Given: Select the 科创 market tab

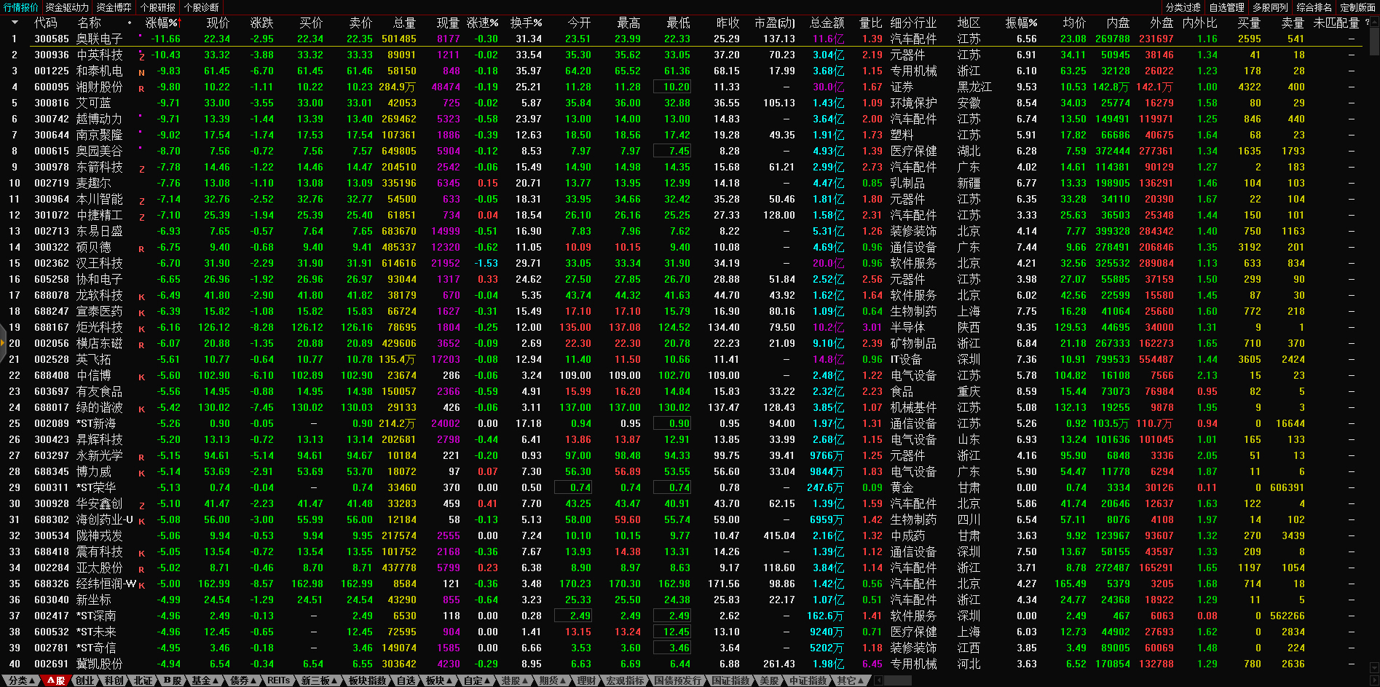Looking at the screenshot, I should point(114,680).
